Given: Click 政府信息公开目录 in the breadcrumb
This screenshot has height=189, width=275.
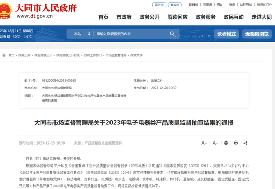Looking at the screenshot, I should 68,55.
